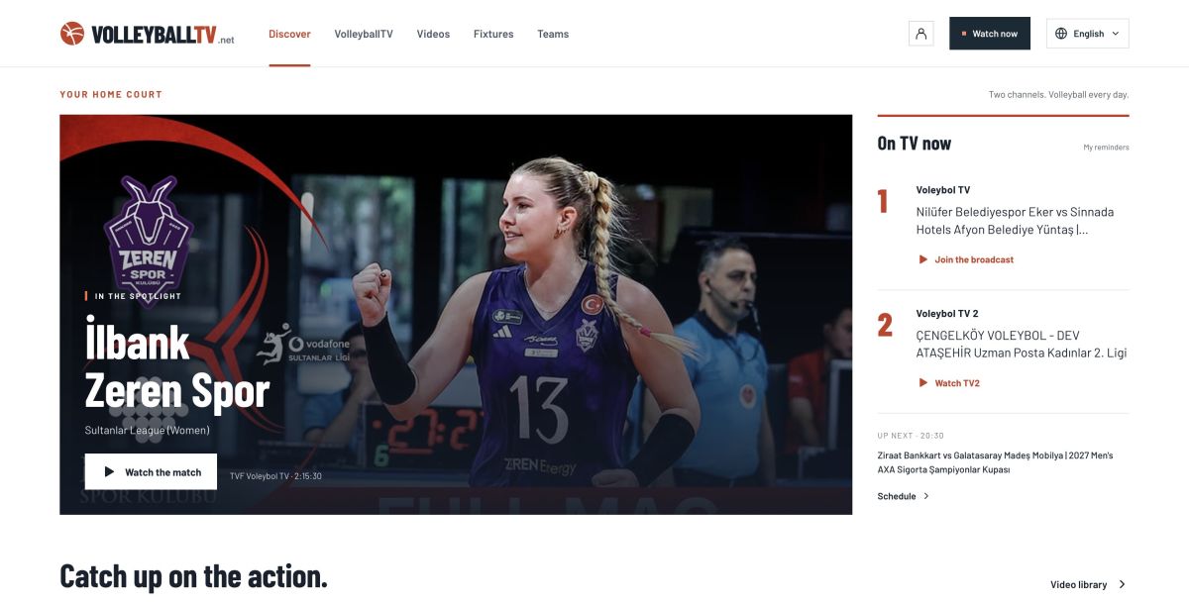Click the play triangle beside Watch TV2

coord(923,383)
